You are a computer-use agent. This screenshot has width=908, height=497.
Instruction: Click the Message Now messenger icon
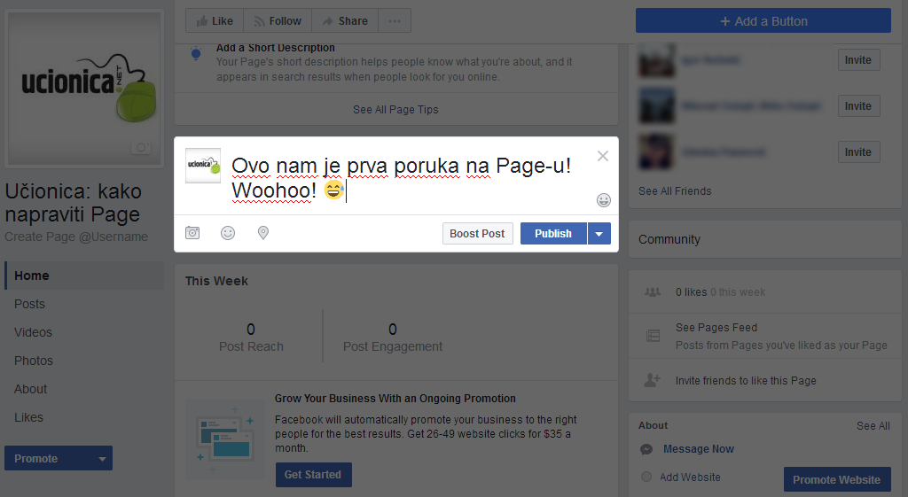647,449
